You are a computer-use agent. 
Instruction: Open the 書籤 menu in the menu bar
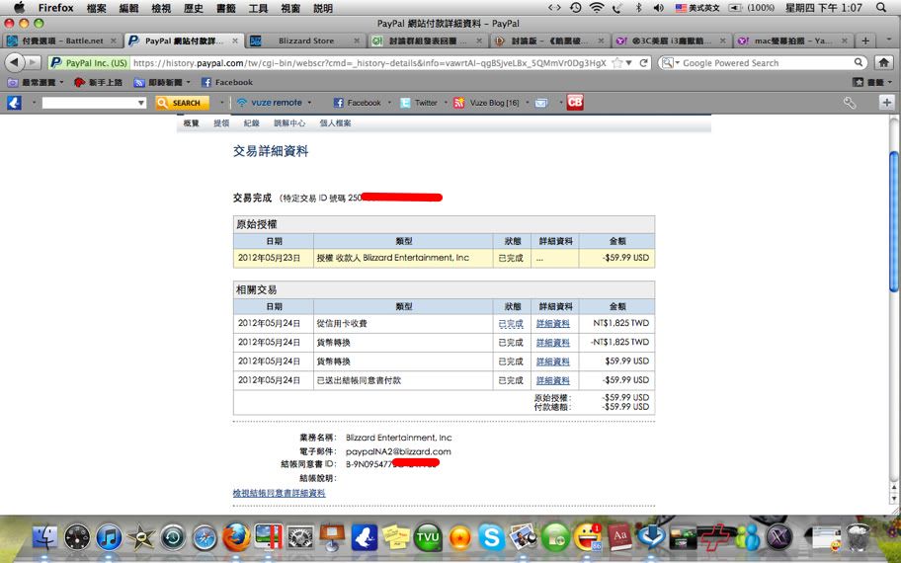226,8
